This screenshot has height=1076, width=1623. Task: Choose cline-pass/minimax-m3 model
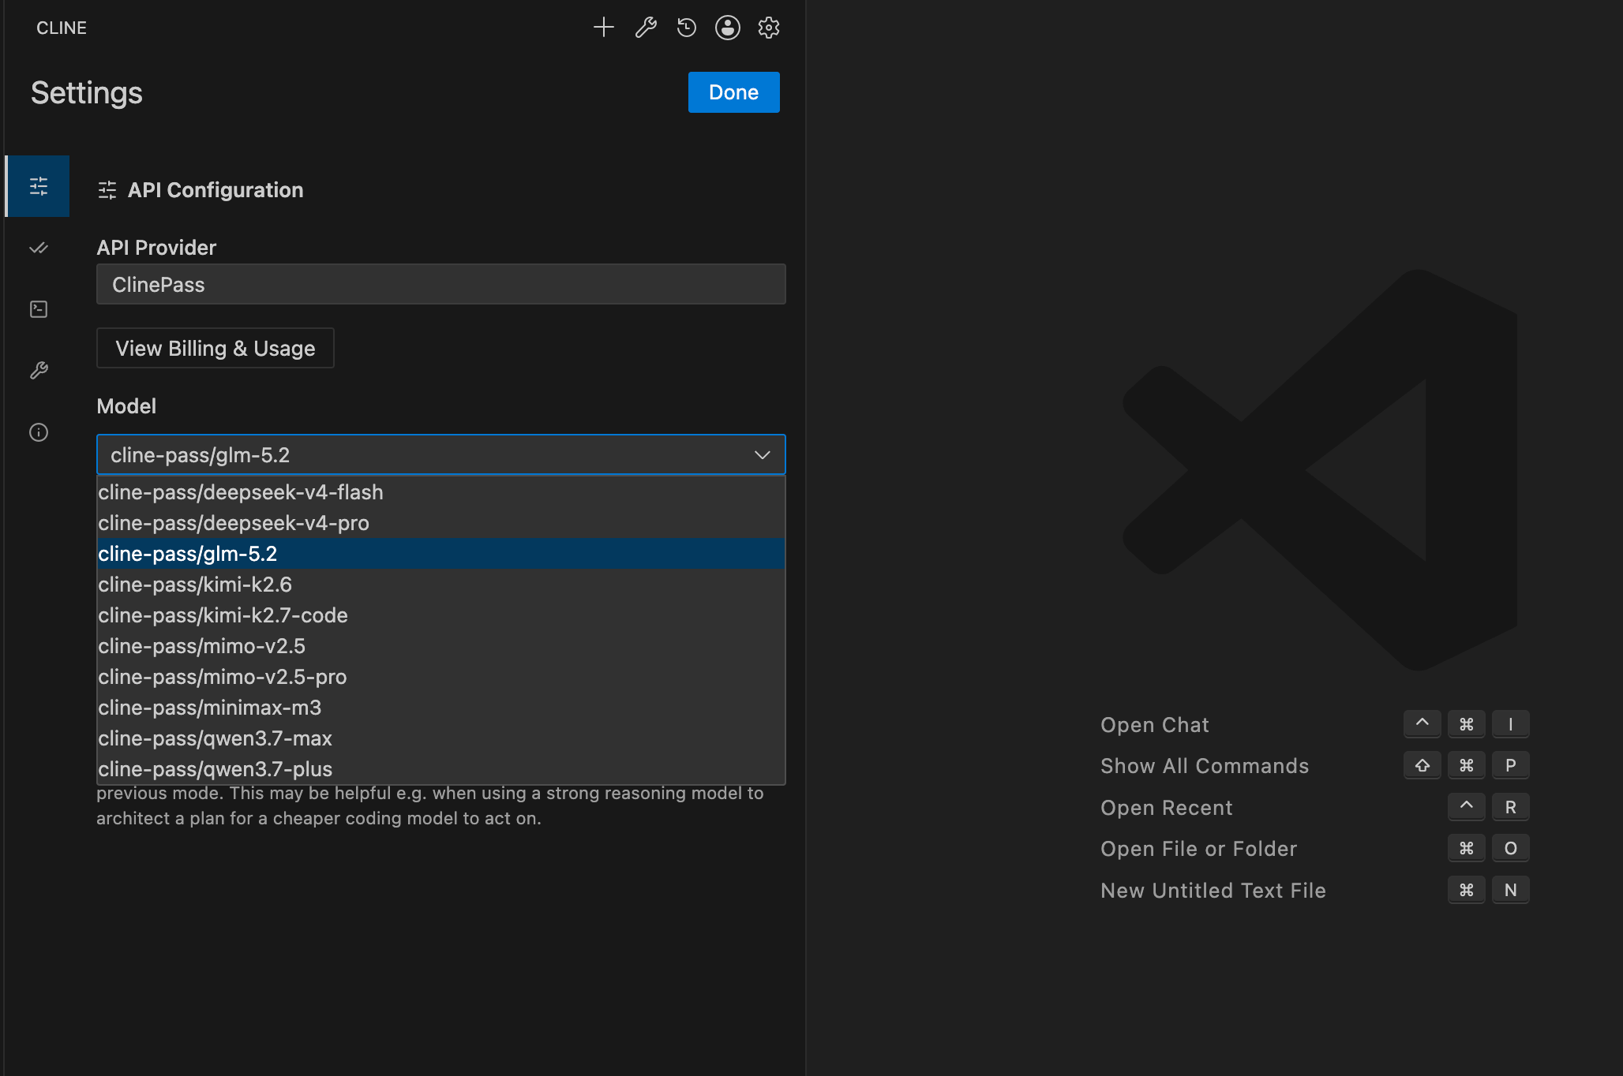(440, 708)
